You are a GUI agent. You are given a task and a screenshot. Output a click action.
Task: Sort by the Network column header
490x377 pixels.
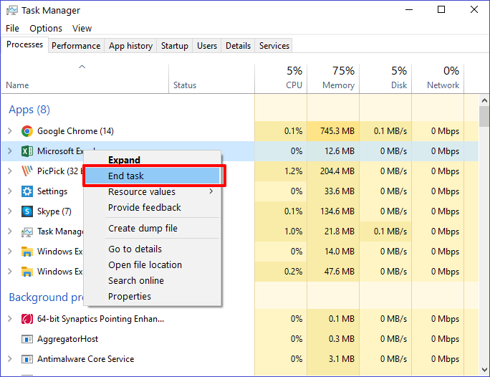(x=438, y=79)
